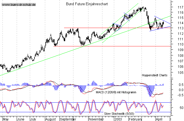Click MACD axis value -0.5
This screenshot has height=121, width=184.
tap(180, 95)
